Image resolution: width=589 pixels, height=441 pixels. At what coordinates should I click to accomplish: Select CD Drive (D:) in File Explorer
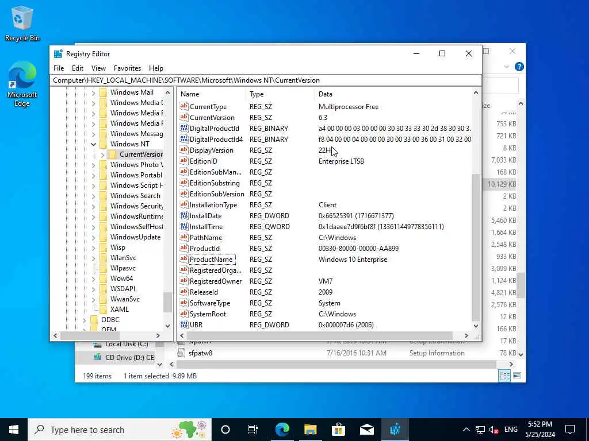(129, 357)
